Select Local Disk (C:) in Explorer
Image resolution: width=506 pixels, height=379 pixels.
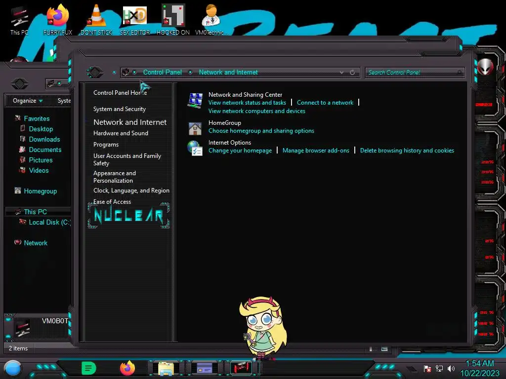tap(49, 222)
